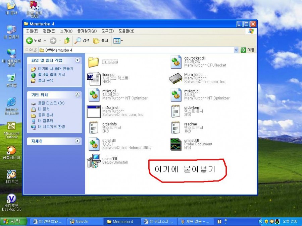Image resolution: width=302 pixels, height=226 pixels.
Task: Select the MemTurbo memory chip icon
Action: 175,78
